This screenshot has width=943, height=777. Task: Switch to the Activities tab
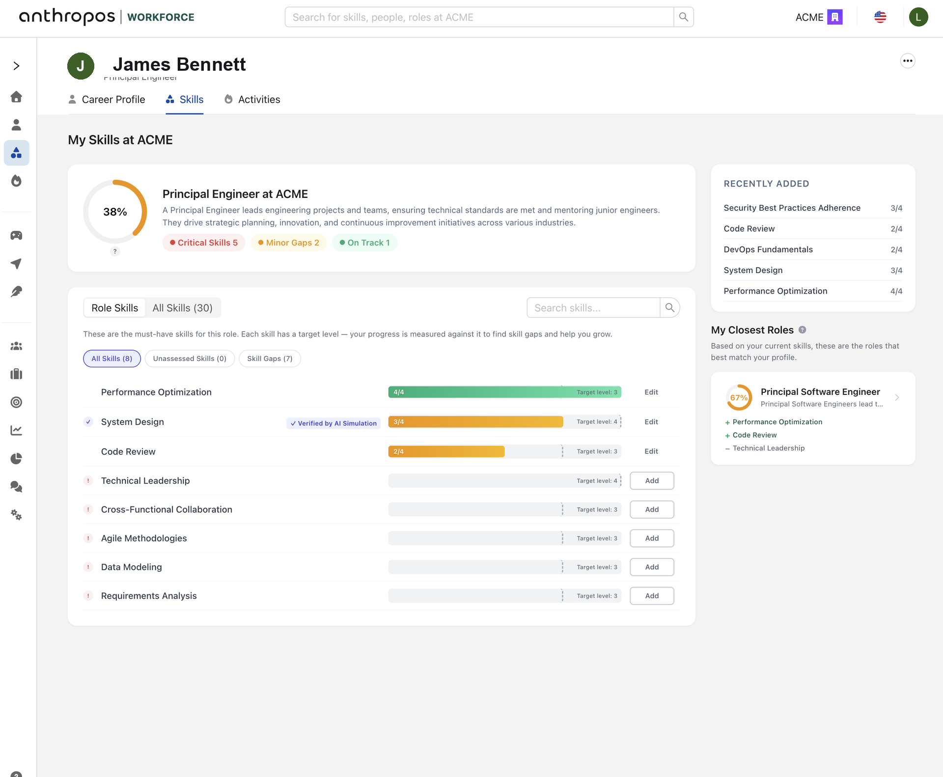tap(252, 99)
